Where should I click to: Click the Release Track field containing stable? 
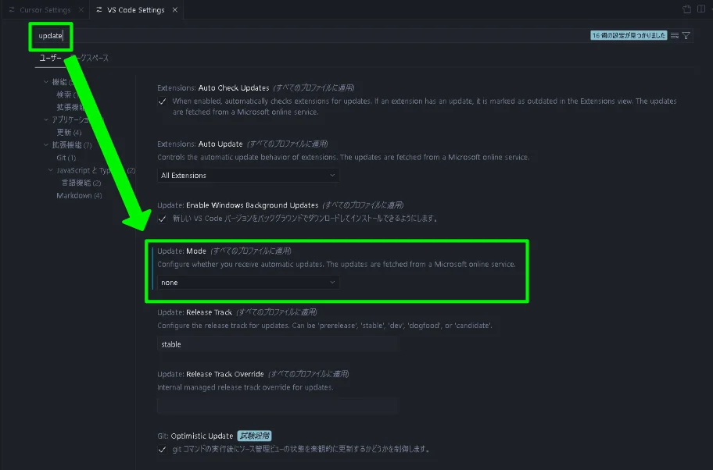(277, 344)
